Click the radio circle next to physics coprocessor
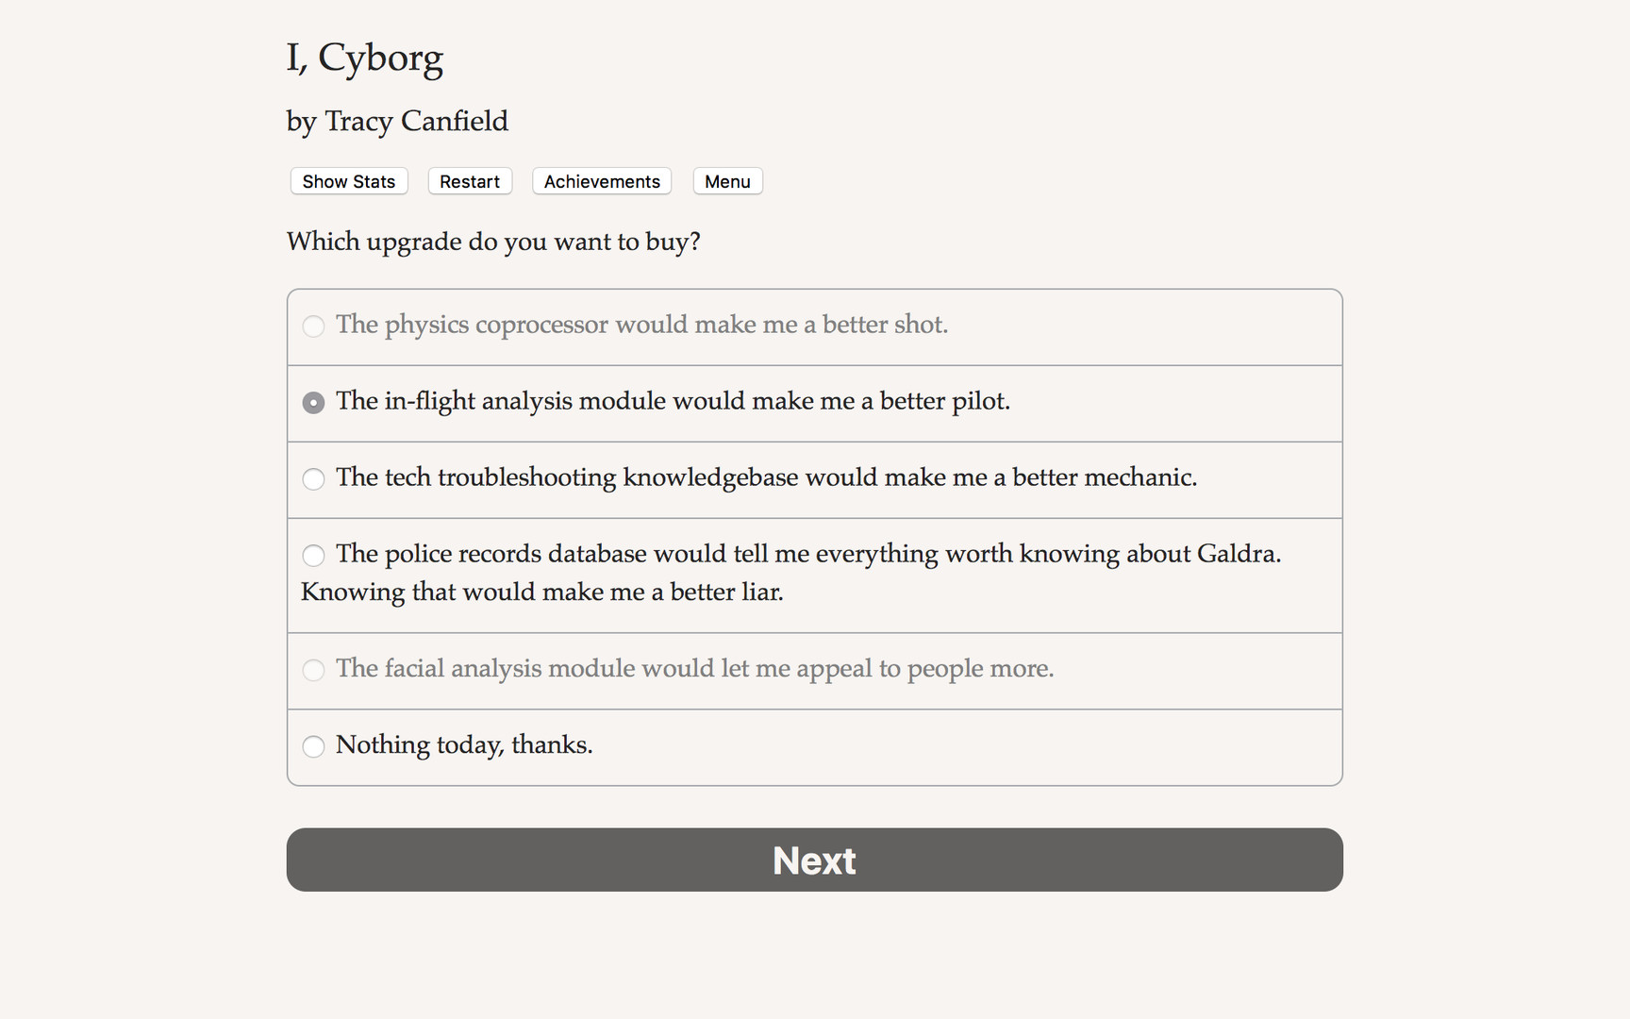The width and height of the screenshot is (1630, 1019). [313, 326]
